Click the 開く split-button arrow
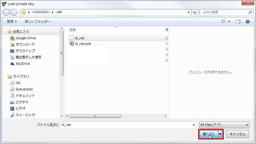The width and height of the screenshot is (256, 144). (220, 134)
